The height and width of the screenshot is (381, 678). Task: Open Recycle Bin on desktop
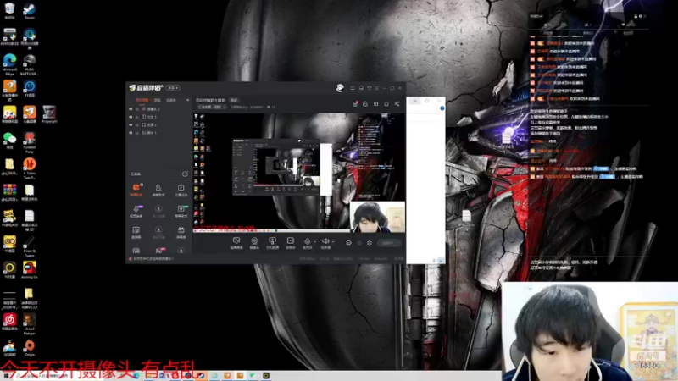(9, 11)
